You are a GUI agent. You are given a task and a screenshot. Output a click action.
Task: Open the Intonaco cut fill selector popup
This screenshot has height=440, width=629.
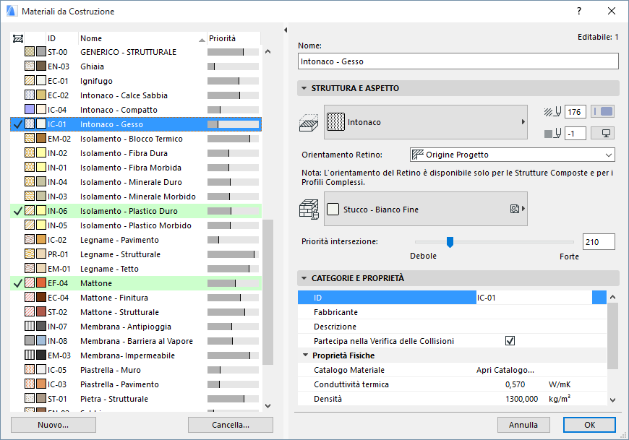[426, 122]
